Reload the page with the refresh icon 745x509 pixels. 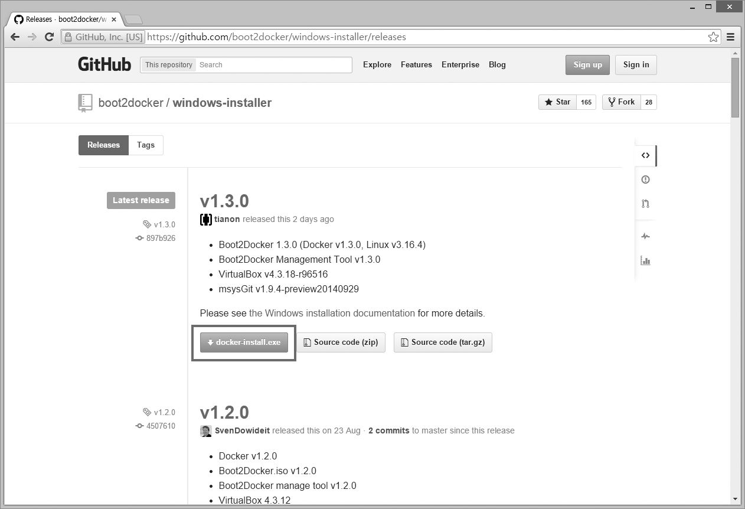[50, 37]
